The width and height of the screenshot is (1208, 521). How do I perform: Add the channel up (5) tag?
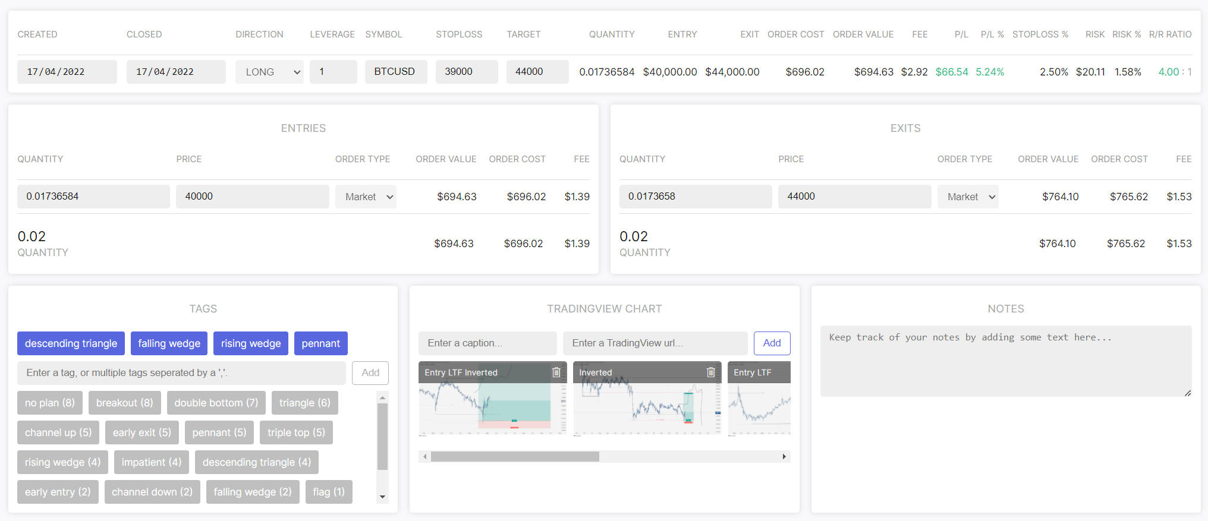click(58, 432)
